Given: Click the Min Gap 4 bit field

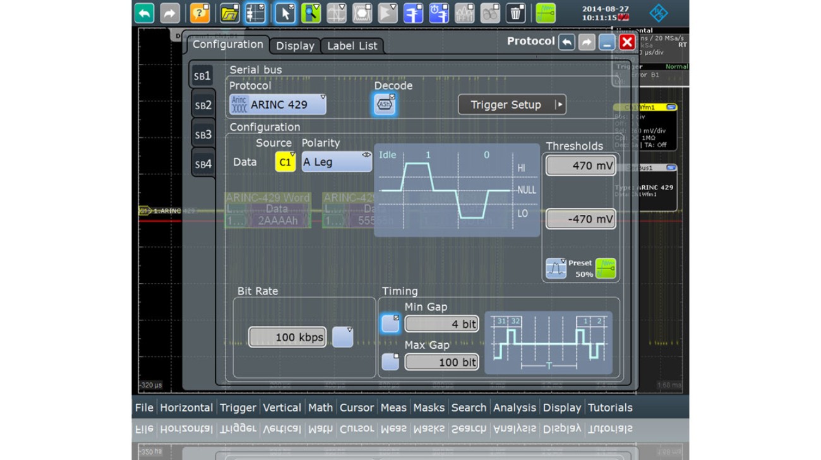Looking at the screenshot, I should [441, 324].
